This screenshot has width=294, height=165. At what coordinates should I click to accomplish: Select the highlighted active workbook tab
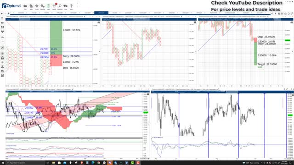101,13
